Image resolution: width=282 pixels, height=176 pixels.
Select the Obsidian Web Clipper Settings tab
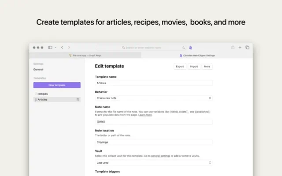(x=197, y=55)
